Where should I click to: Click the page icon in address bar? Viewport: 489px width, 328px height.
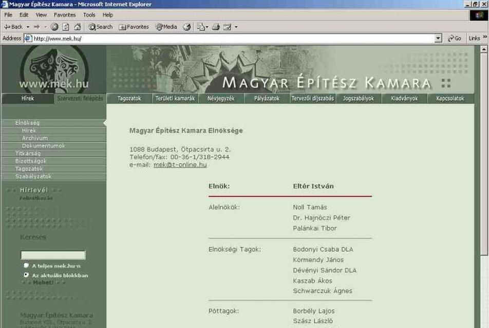(28, 39)
